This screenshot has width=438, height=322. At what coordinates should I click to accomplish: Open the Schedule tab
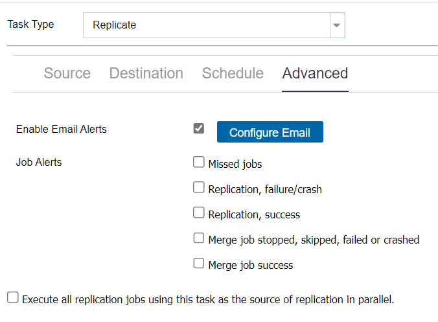tap(233, 73)
